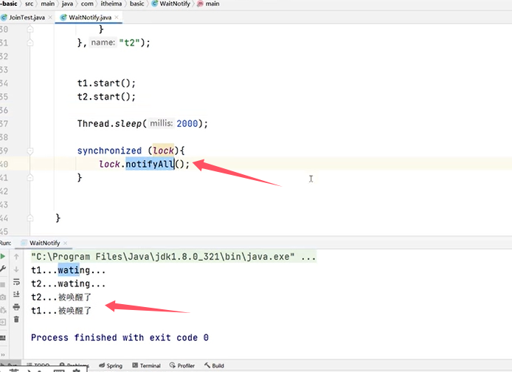Open the Terminal tool window
Screen dimensions: 512x372
click(x=147, y=365)
